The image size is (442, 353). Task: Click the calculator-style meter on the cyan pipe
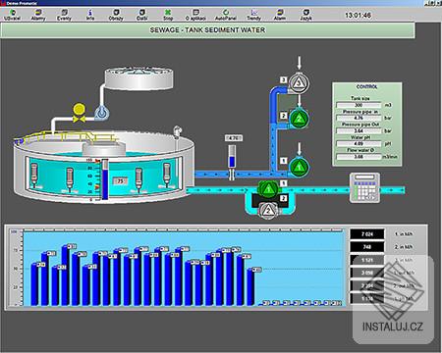pyautogui.click(x=364, y=187)
